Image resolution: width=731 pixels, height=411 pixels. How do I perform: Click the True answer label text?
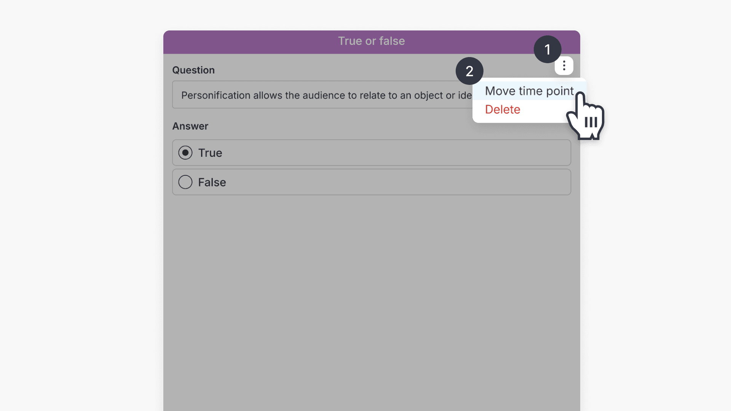pyautogui.click(x=210, y=153)
